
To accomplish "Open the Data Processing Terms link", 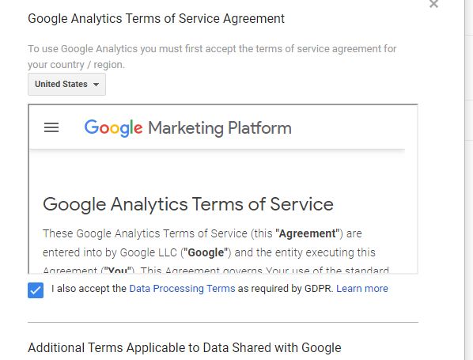I will 182,289.
